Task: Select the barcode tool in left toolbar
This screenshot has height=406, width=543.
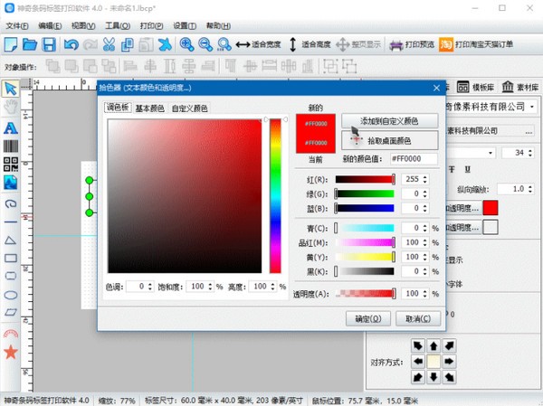Action: [11, 144]
